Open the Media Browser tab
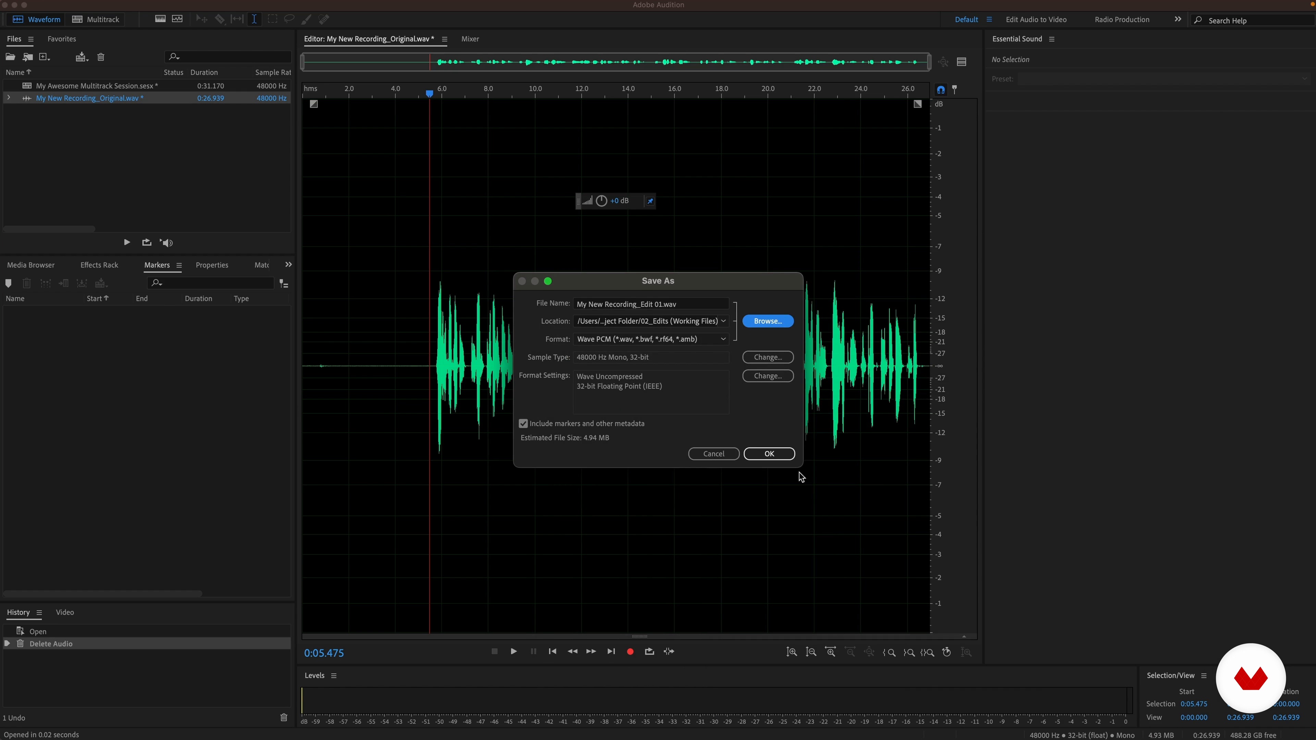This screenshot has height=740, width=1316. click(31, 265)
